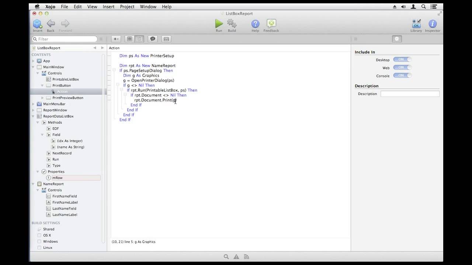Open Find magnifier icon in bottom bar
The image size is (472, 265).
[226, 257]
